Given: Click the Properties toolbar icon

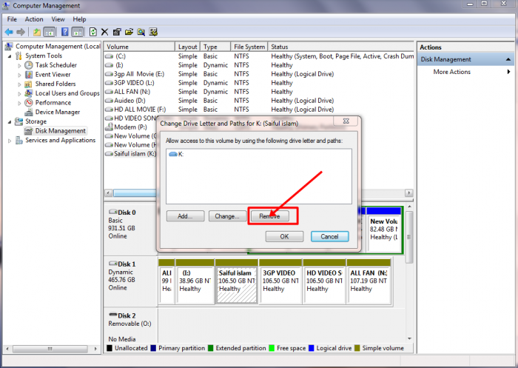Looking at the screenshot, I should tap(117, 32).
